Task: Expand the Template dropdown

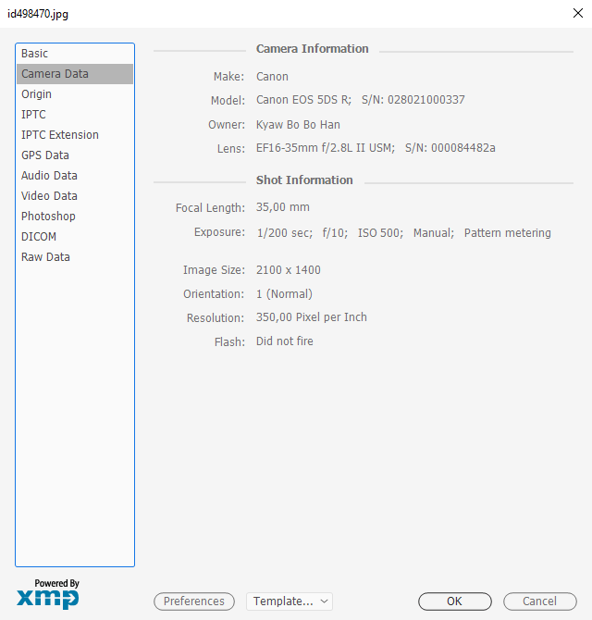Action: point(290,601)
